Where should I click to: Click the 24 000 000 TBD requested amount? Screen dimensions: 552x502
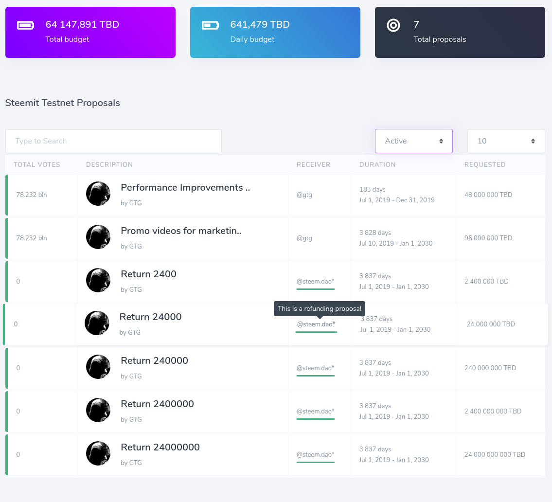491,324
